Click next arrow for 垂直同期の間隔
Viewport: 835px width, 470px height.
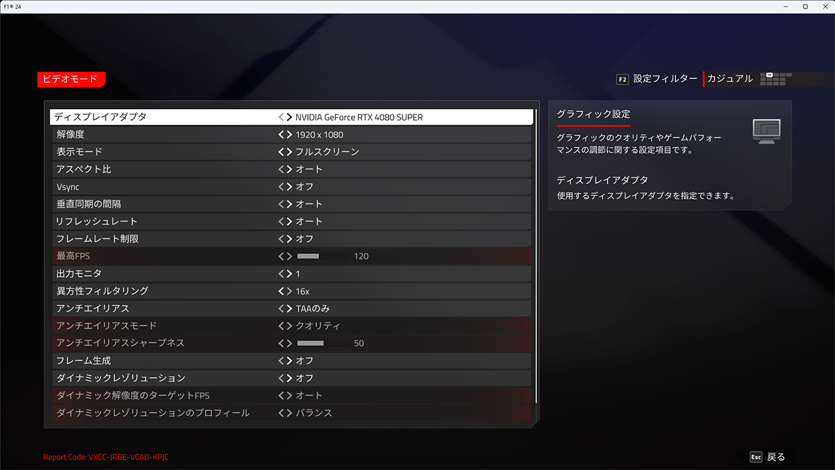click(289, 204)
